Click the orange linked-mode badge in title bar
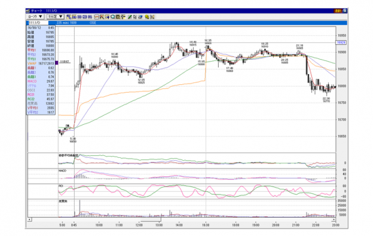The width and height of the screenshot is (373, 236). [x=338, y=11]
